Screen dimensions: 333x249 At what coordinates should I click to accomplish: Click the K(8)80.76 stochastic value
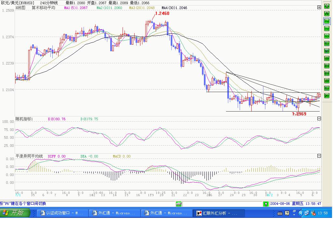tap(57, 119)
